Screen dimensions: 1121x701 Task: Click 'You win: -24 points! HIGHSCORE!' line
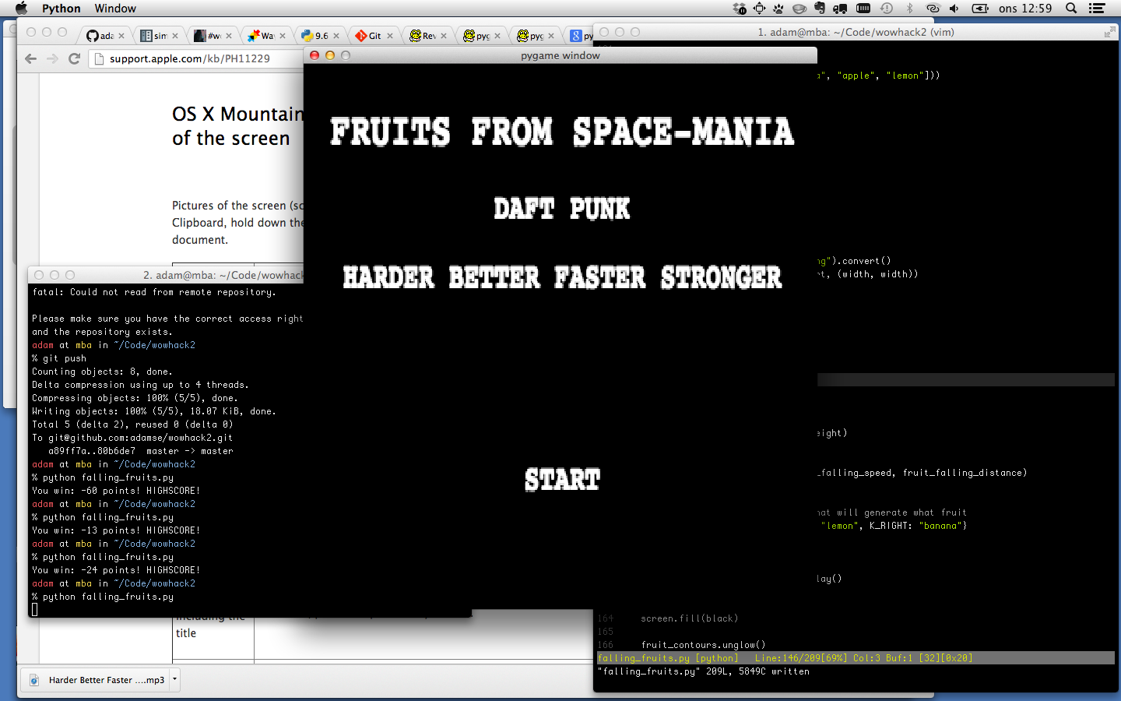[x=116, y=570]
